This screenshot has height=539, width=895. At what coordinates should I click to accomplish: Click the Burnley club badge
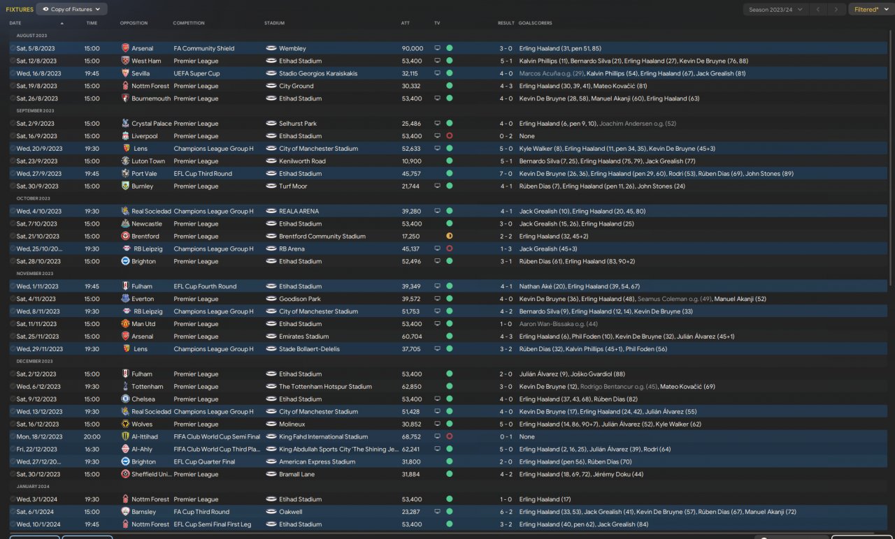point(125,186)
